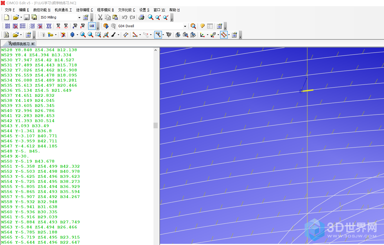Open the 程序模拟 B menu
The height and width of the screenshot is (245, 384).
tap(105, 10)
